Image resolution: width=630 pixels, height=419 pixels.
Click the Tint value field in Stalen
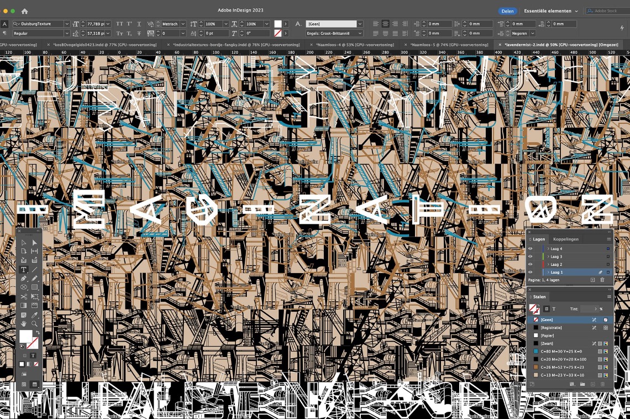click(x=586, y=309)
